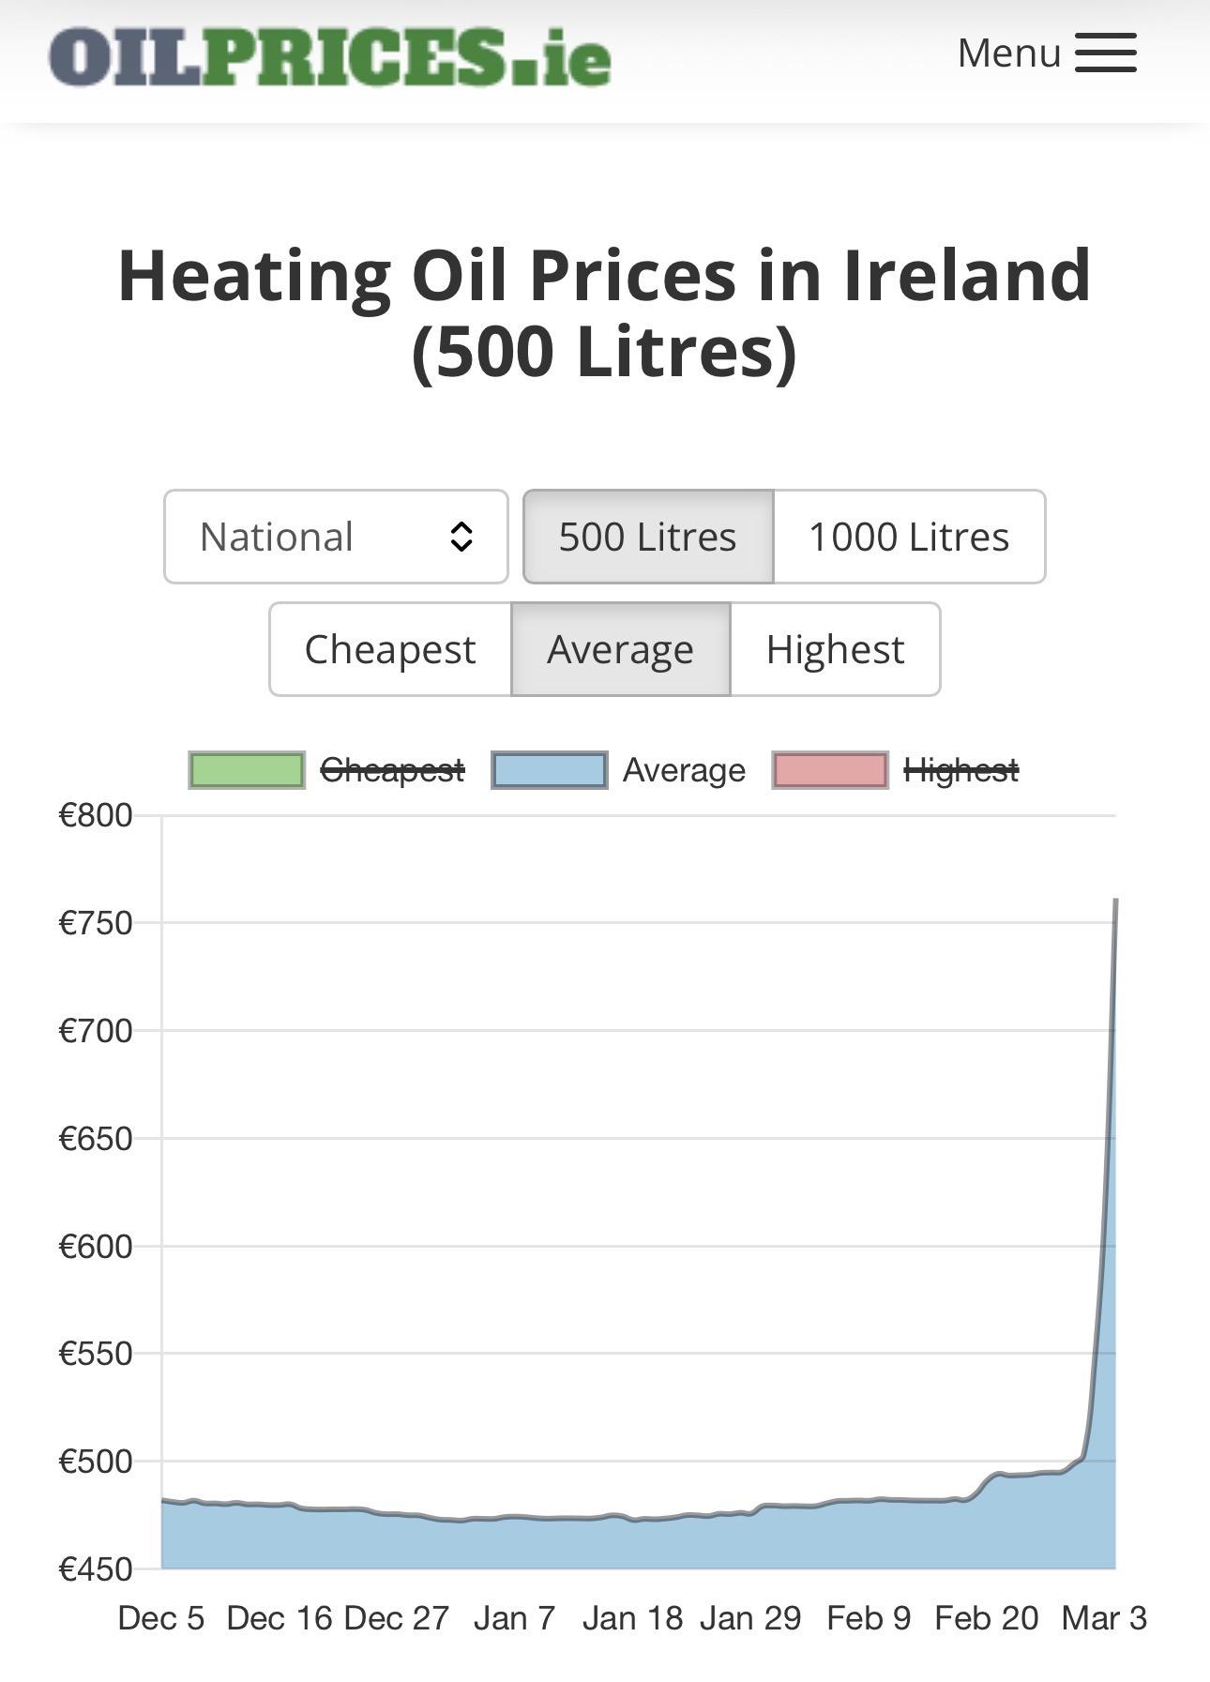Select the Cheapest price button

coord(390,649)
